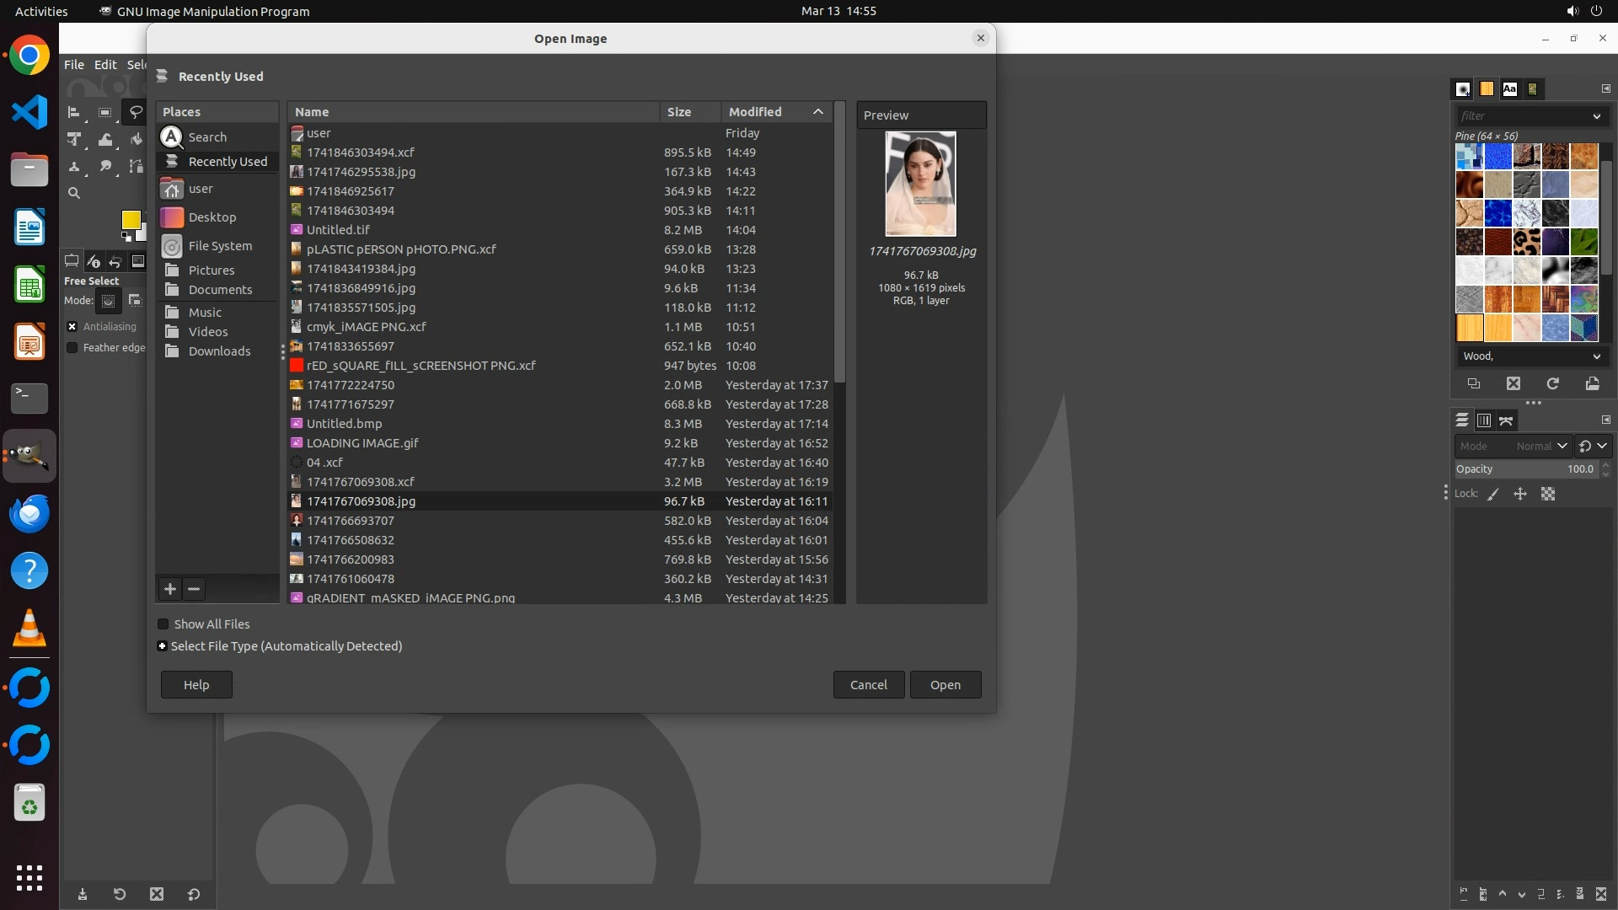Click the lock alpha channel icon

tap(1548, 495)
